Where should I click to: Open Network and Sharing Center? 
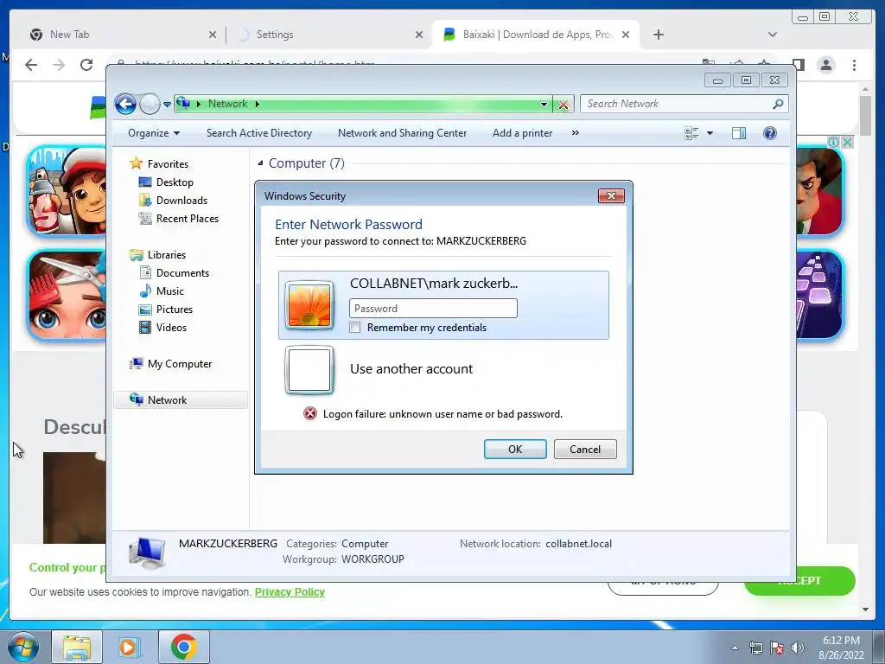[x=402, y=133]
